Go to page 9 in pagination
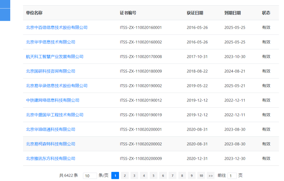The width and height of the screenshot is (284, 181). point(192,176)
